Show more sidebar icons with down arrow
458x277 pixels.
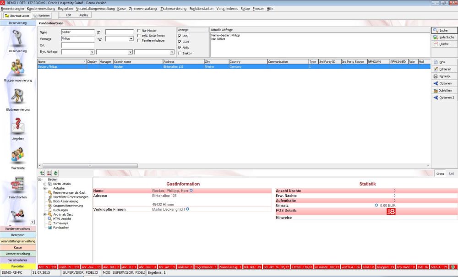pyautogui.click(x=33, y=222)
